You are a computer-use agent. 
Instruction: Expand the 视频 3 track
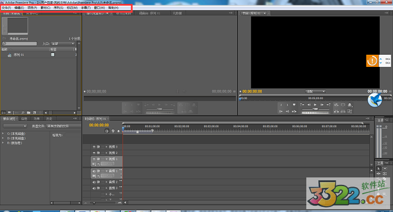tap(106, 147)
